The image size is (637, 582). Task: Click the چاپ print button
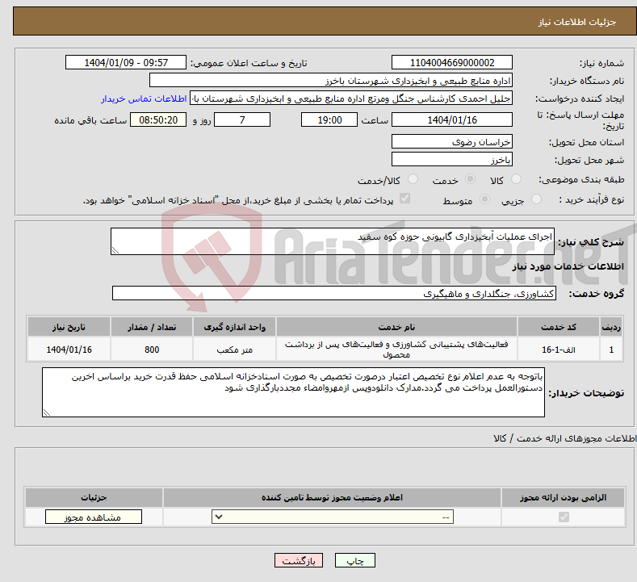(355, 560)
